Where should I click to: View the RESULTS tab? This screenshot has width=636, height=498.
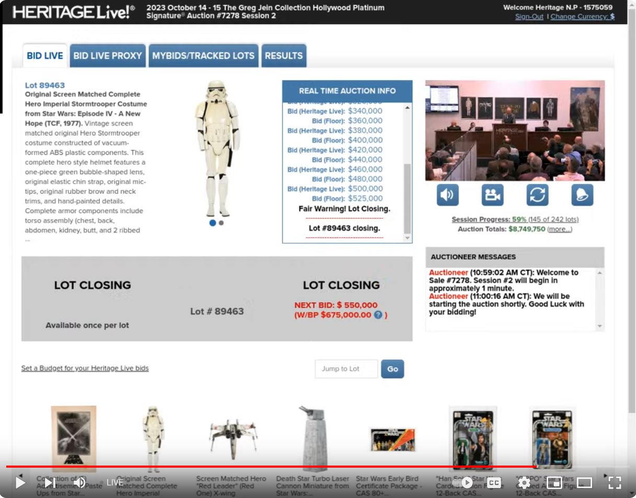point(284,55)
